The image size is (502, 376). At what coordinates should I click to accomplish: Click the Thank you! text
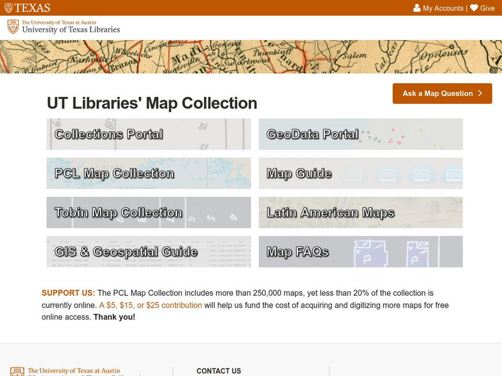click(114, 317)
